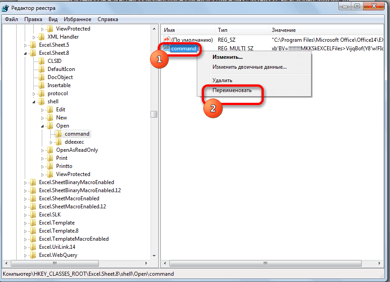
Task: Click the Значение column header
Action: tap(327, 30)
